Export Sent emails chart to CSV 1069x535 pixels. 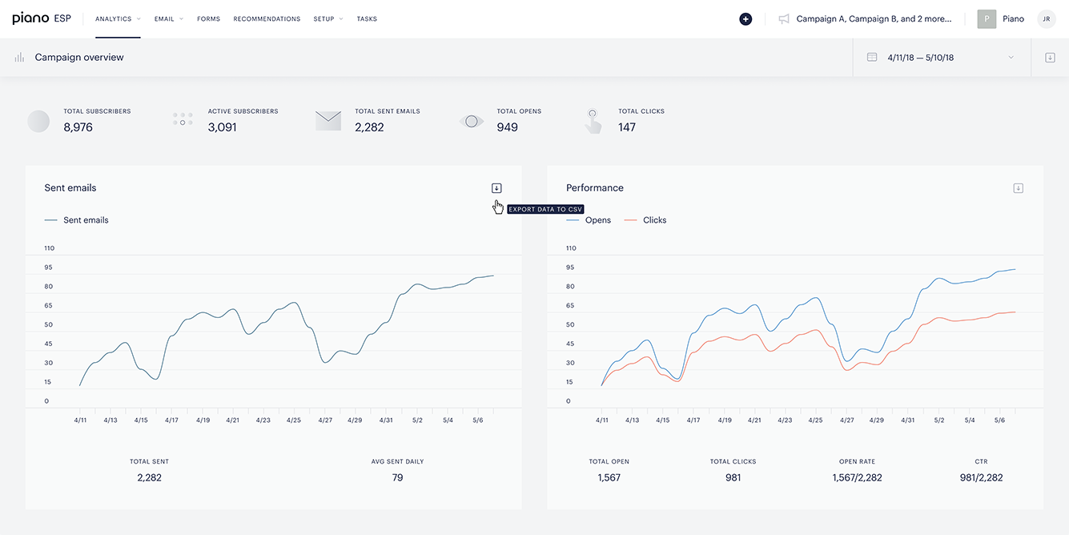tap(496, 188)
